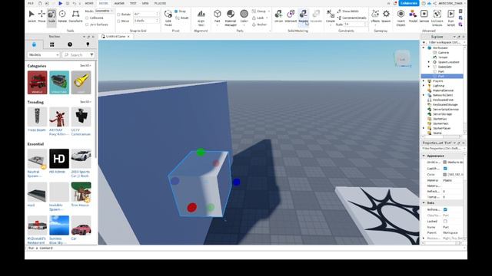Click the Anchor button in Parts
The height and width of the screenshot is (276, 492).
pos(259,25)
